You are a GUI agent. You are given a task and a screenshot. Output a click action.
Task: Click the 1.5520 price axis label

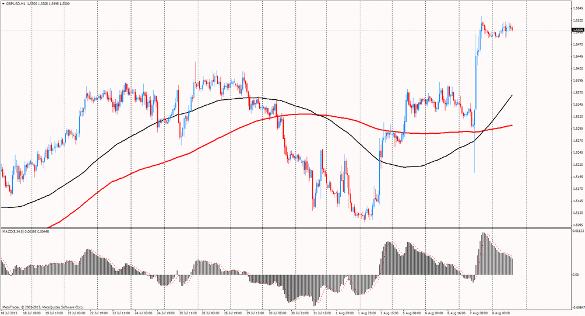578,20
